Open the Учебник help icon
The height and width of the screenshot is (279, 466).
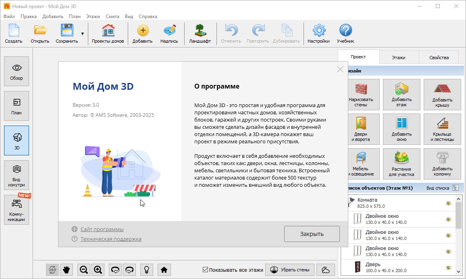coord(345,34)
